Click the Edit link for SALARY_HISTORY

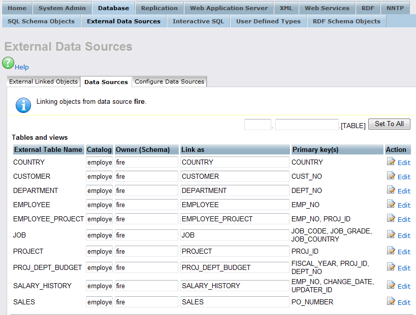coord(404,286)
